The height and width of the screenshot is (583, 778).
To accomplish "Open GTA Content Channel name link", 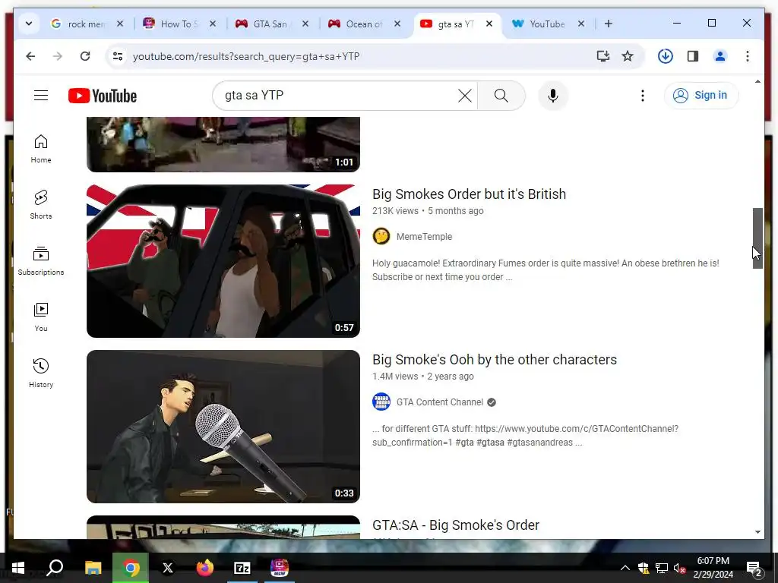I will pyautogui.click(x=440, y=402).
